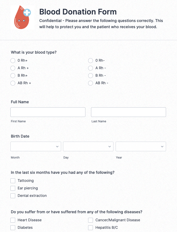Pick the AB Rh - blood type
The image size is (177, 232).
pos(90,83)
